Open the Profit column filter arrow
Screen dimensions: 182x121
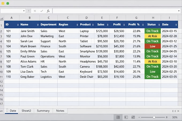[124, 25]
